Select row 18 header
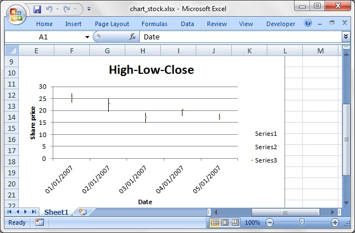Image resolution: width=355 pixels, height=233 pixels. click(12, 161)
